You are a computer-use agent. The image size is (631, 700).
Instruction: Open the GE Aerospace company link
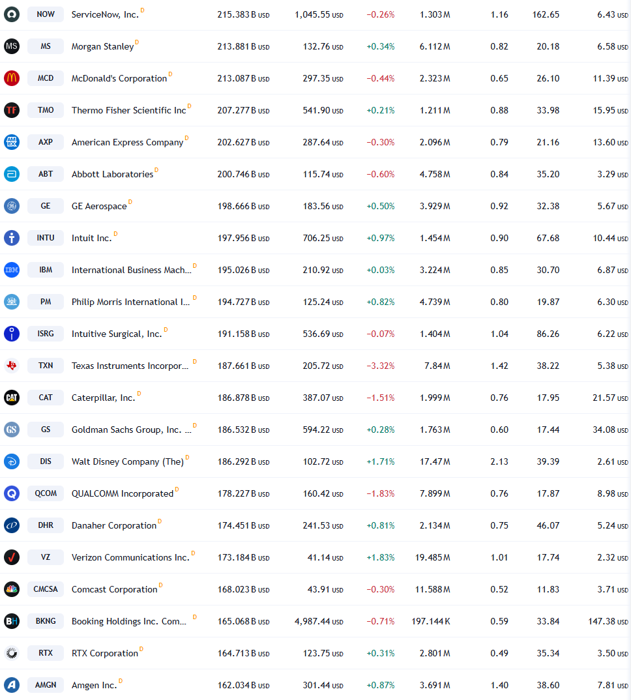tap(99, 206)
